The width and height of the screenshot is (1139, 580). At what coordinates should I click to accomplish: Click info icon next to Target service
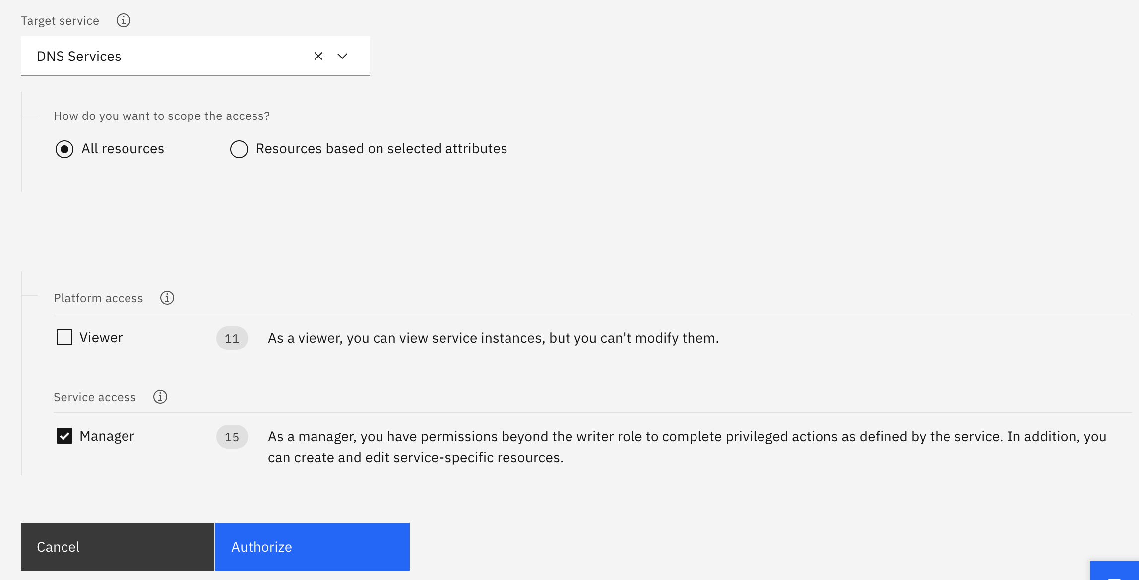(x=123, y=20)
